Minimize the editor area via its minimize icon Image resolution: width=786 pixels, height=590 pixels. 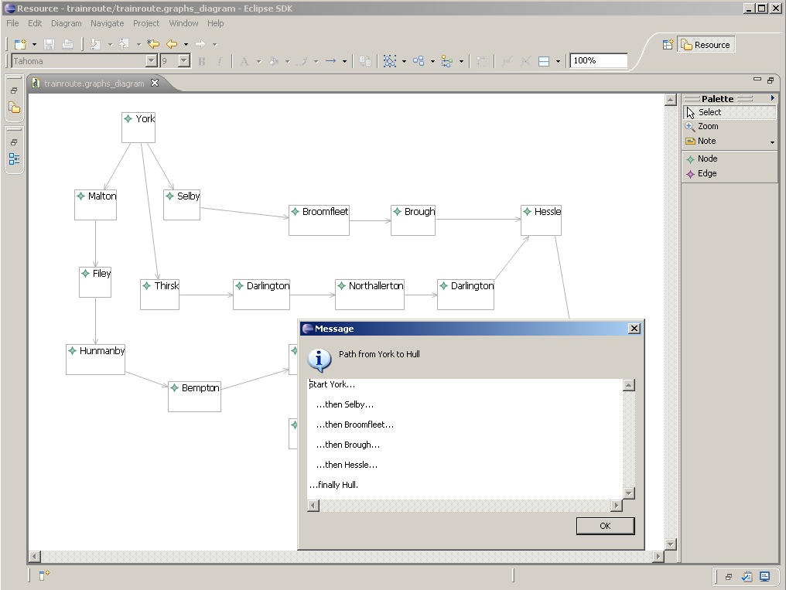[x=757, y=79]
